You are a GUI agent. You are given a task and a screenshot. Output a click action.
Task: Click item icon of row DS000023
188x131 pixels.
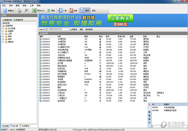[x=40, y=41]
